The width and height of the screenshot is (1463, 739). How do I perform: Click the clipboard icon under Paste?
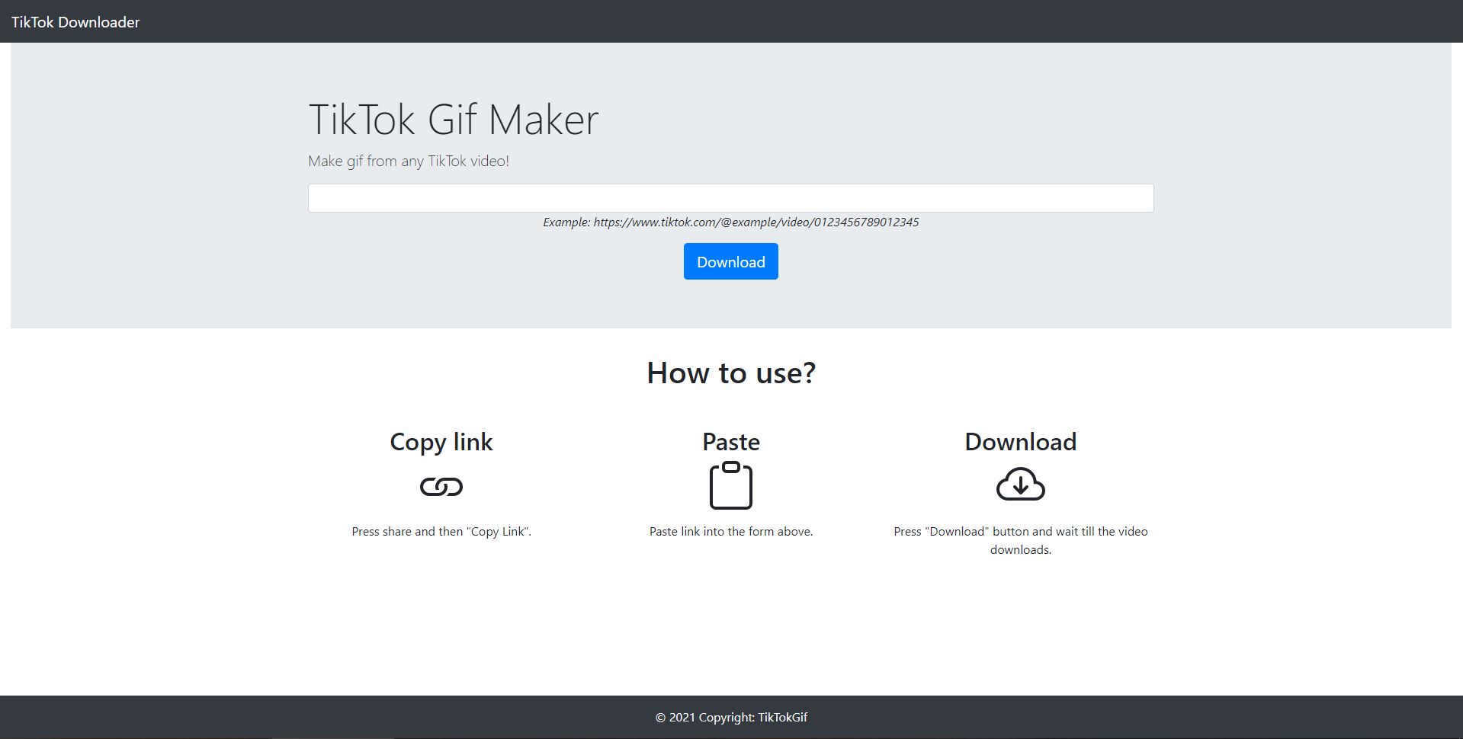(x=730, y=485)
